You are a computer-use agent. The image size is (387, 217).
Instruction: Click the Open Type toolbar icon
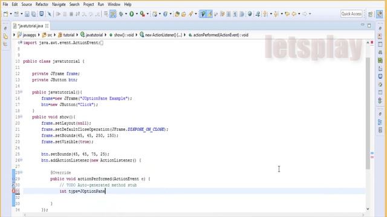point(177,14)
